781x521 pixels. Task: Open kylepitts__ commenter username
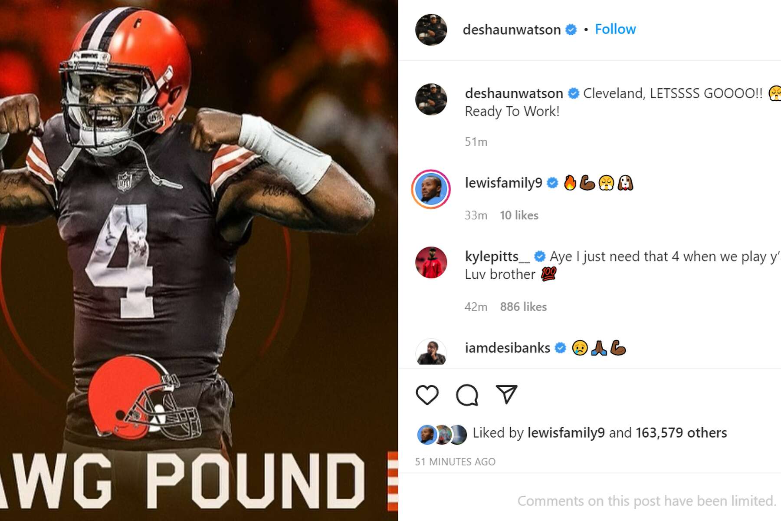497,257
